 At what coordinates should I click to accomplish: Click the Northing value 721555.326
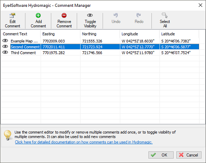[x=92, y=41]
